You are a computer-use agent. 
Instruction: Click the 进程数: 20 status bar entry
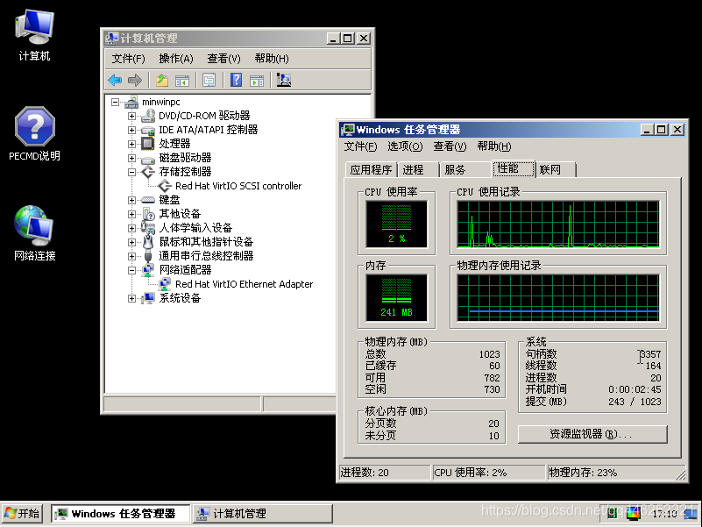[x=384, y=473]
